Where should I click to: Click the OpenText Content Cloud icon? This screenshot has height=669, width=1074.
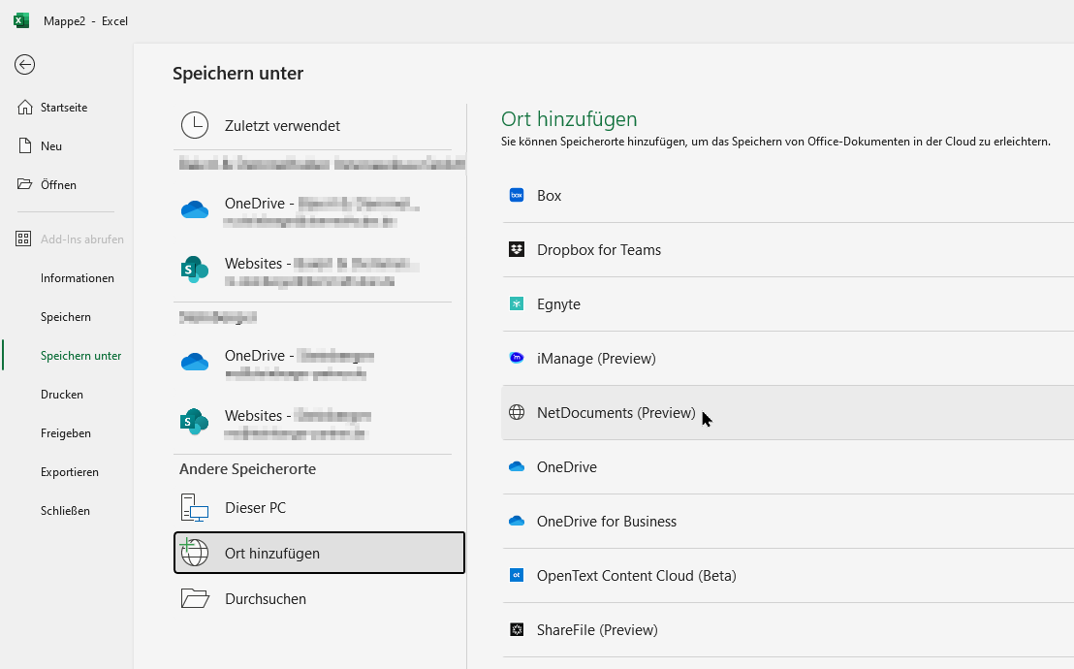[517, 576]
